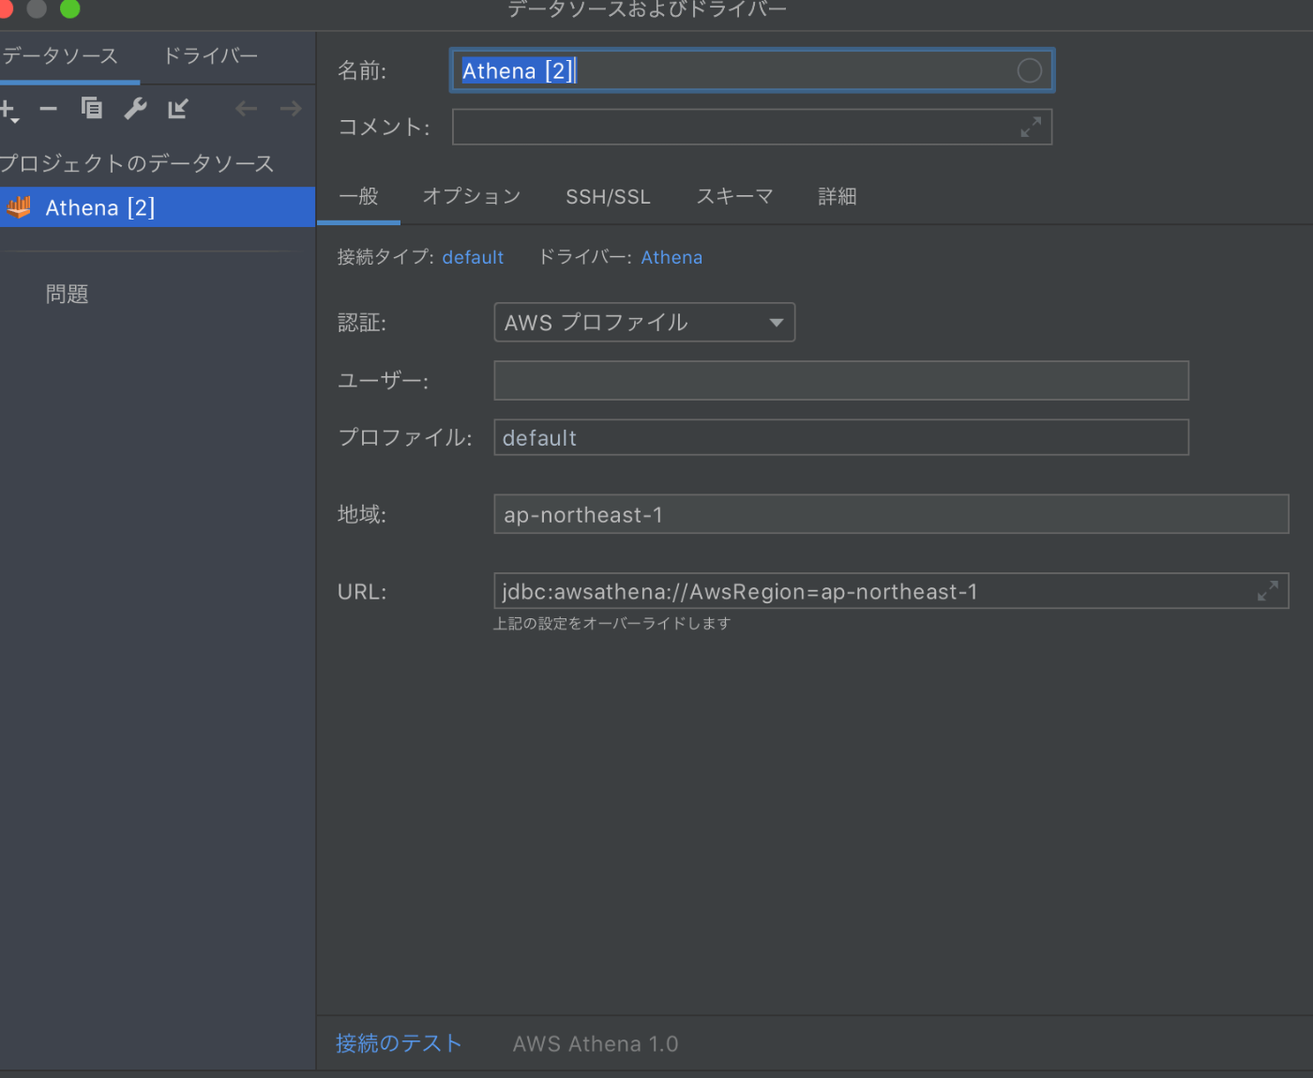Screen dimensions: 1313x1078
Task: Switch to the ドライバー tab
Action: coord(211,56)
